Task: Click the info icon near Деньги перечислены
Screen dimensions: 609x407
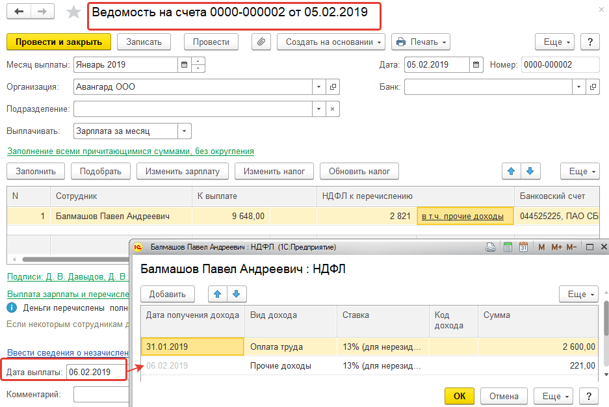Action: point(12,308)
